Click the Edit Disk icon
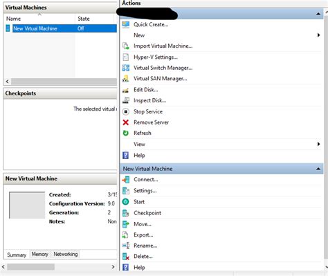328x276 pixels. pos(126,90)
